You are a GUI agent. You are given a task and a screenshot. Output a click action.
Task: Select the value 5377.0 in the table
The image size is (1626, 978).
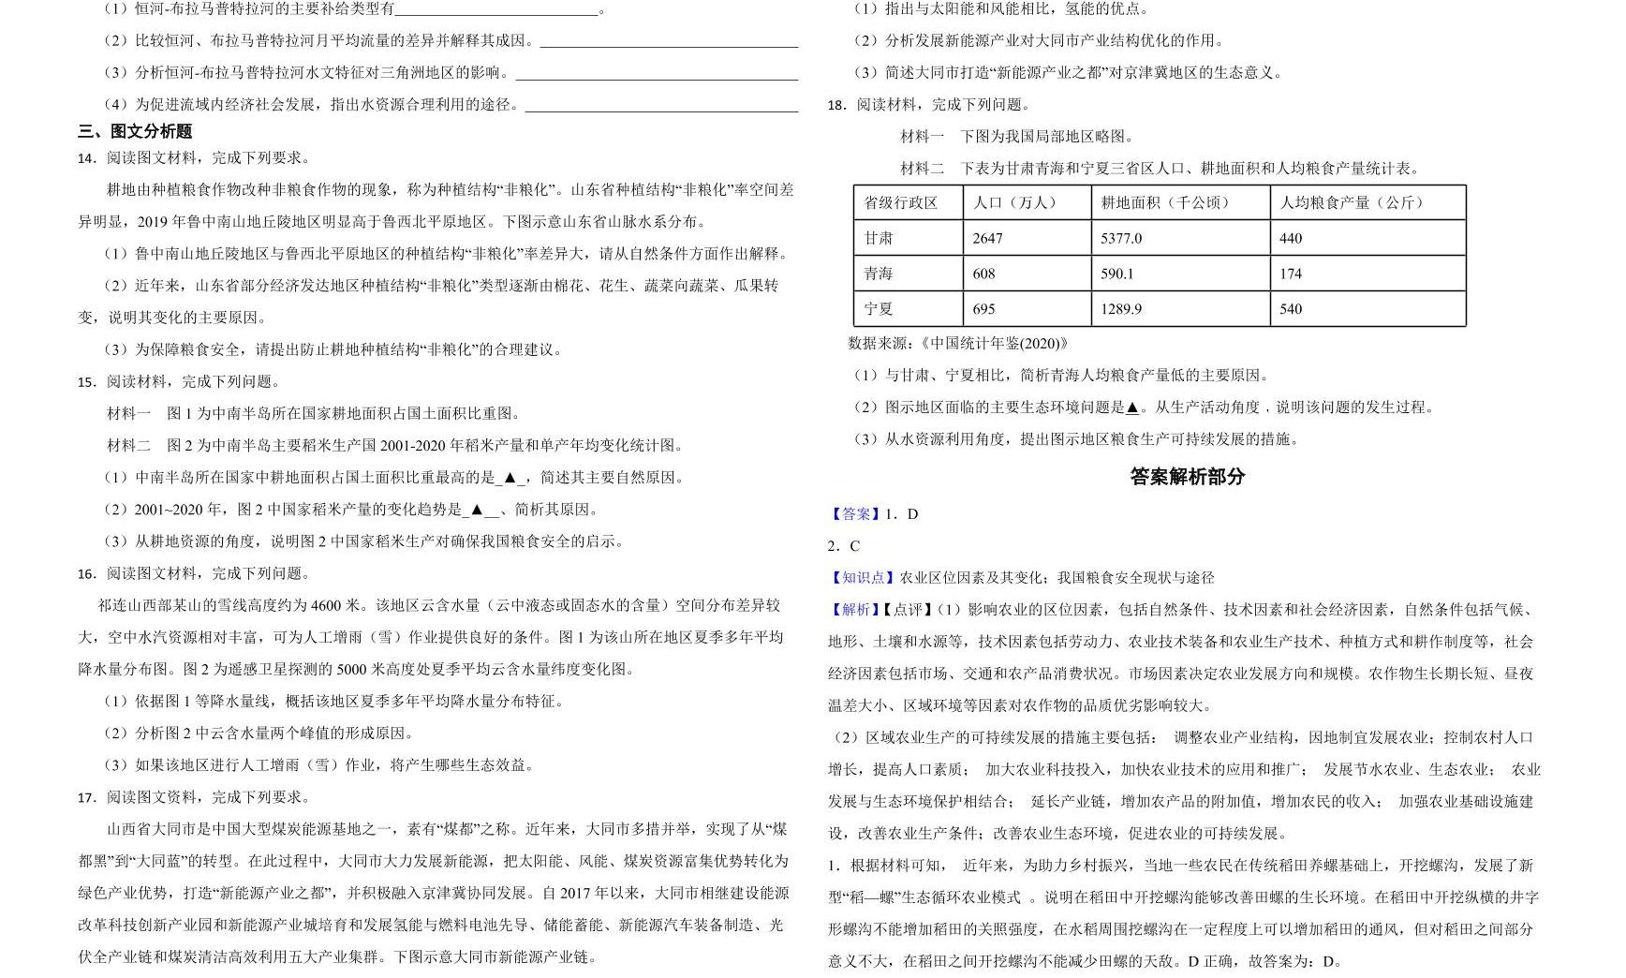tap(1121, 238)
